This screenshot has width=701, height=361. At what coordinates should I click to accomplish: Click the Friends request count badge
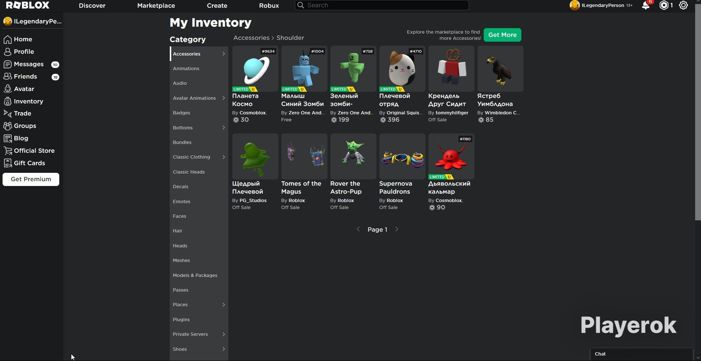pos(55,77)
